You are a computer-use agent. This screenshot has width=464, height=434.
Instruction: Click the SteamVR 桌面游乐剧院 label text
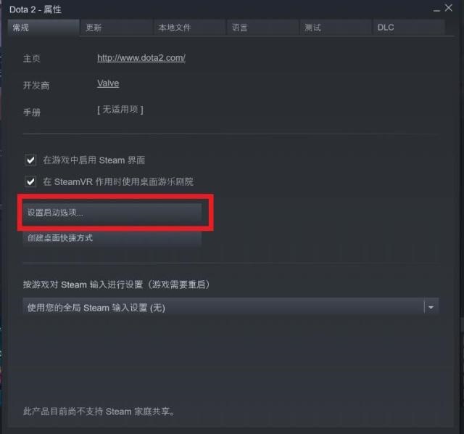(118, 181)
